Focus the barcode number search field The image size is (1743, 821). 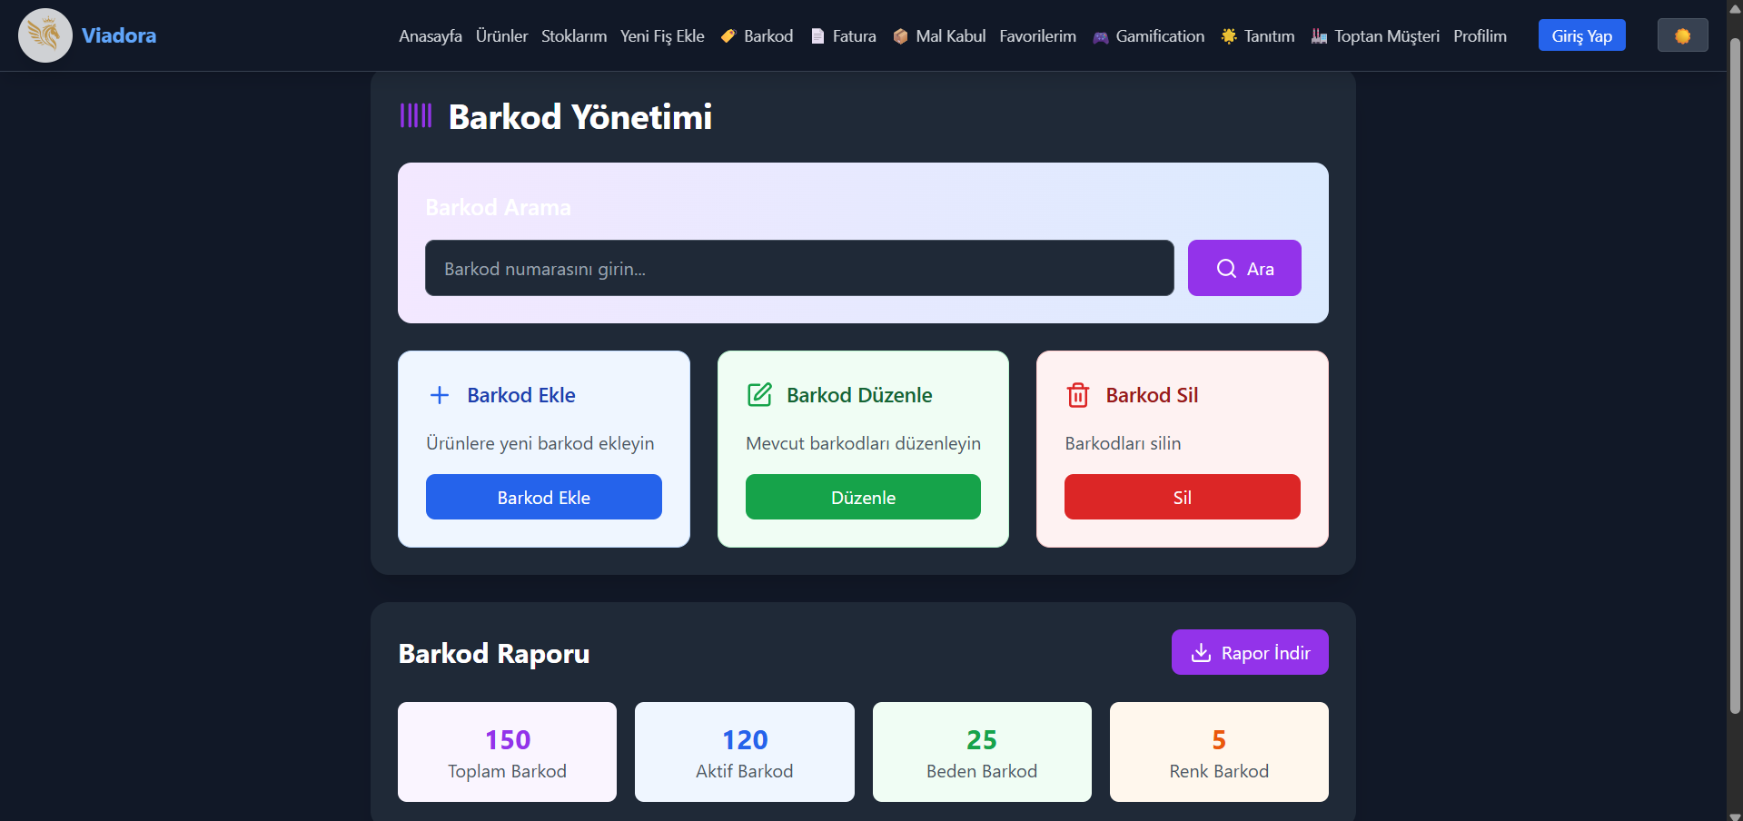[799, 268]
